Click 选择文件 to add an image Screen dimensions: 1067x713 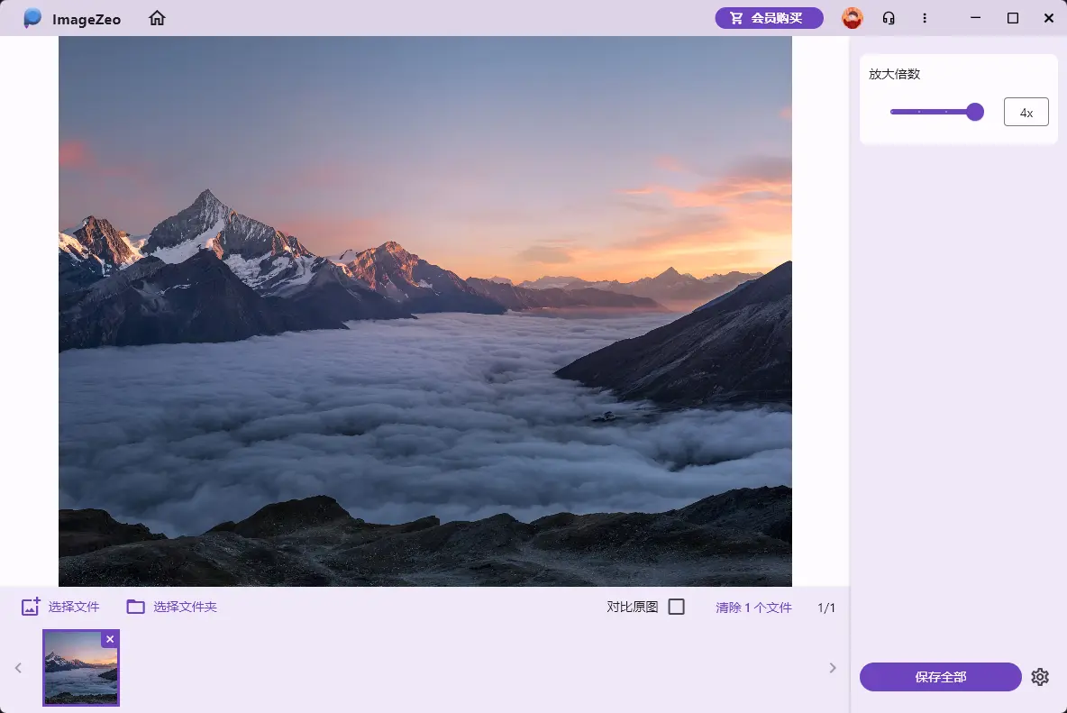click(x=60, y=607)
